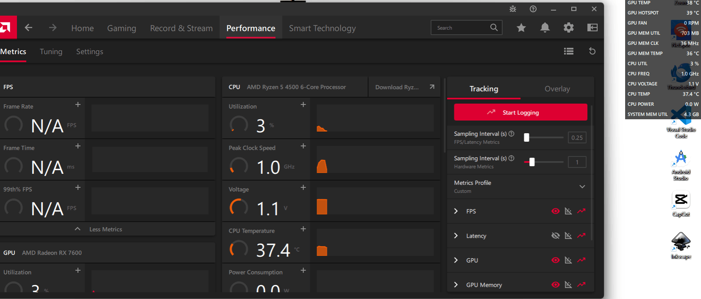This screenshot has width=701, height=299.
Task: Open settings gear icon
Action: tap(569, 28)
